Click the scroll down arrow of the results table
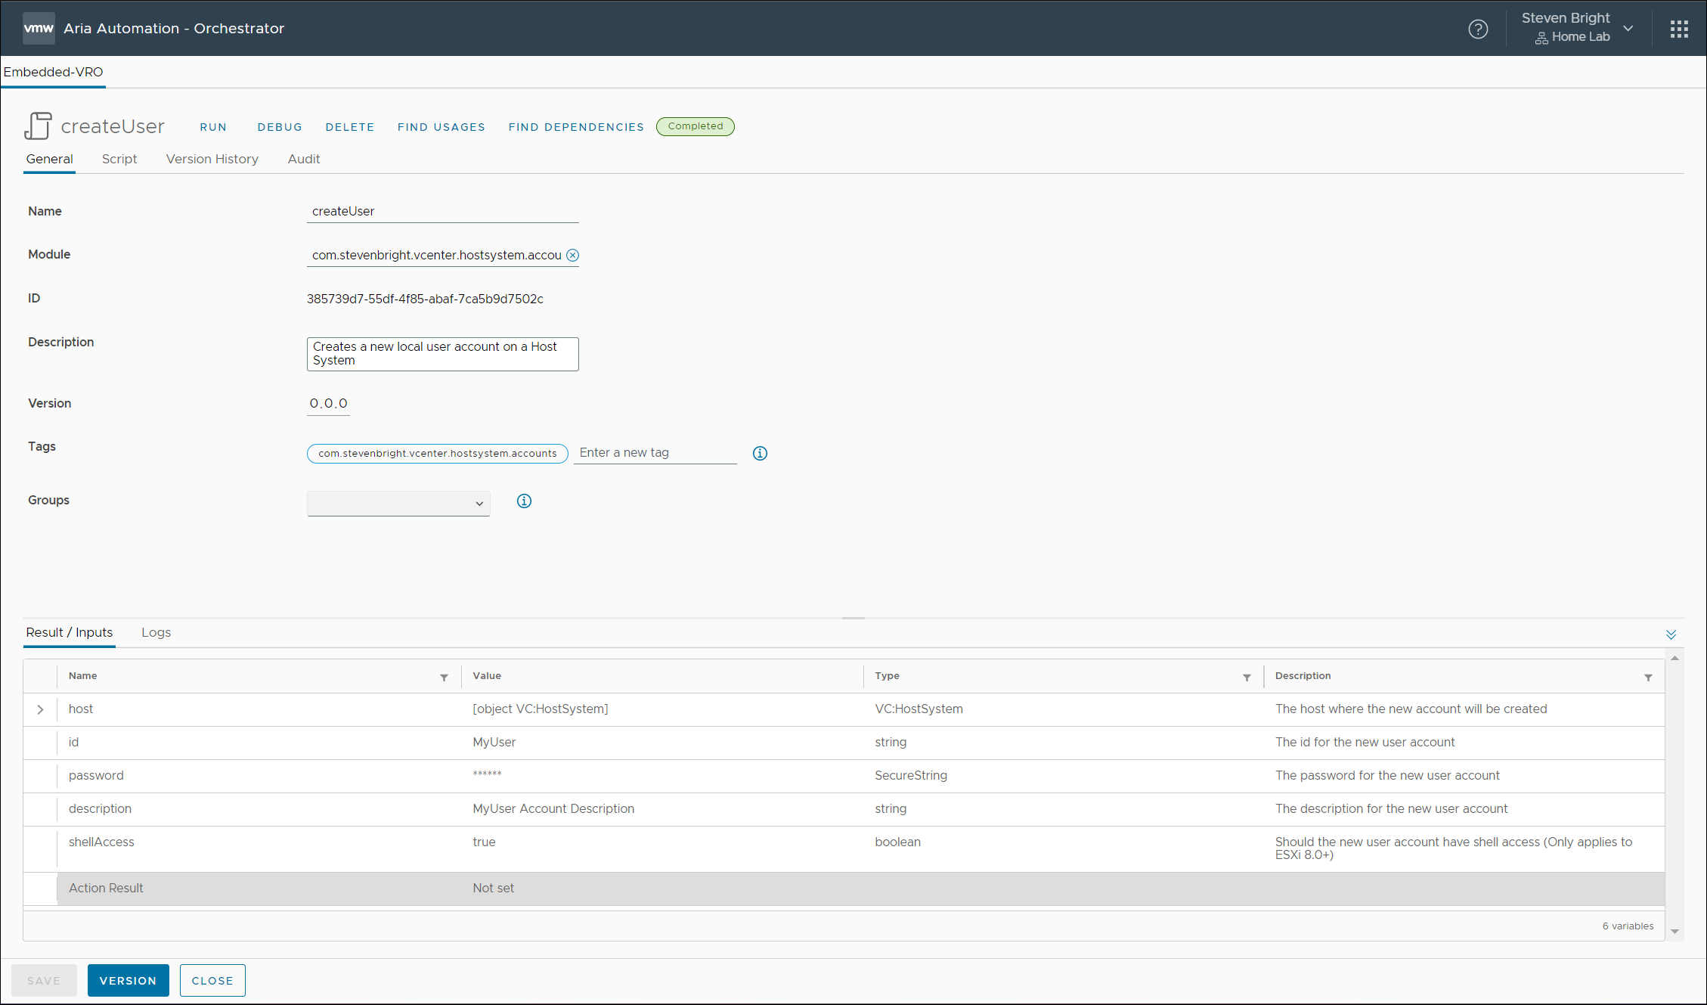The image size is (1707, 1005). pos(1674,932)
